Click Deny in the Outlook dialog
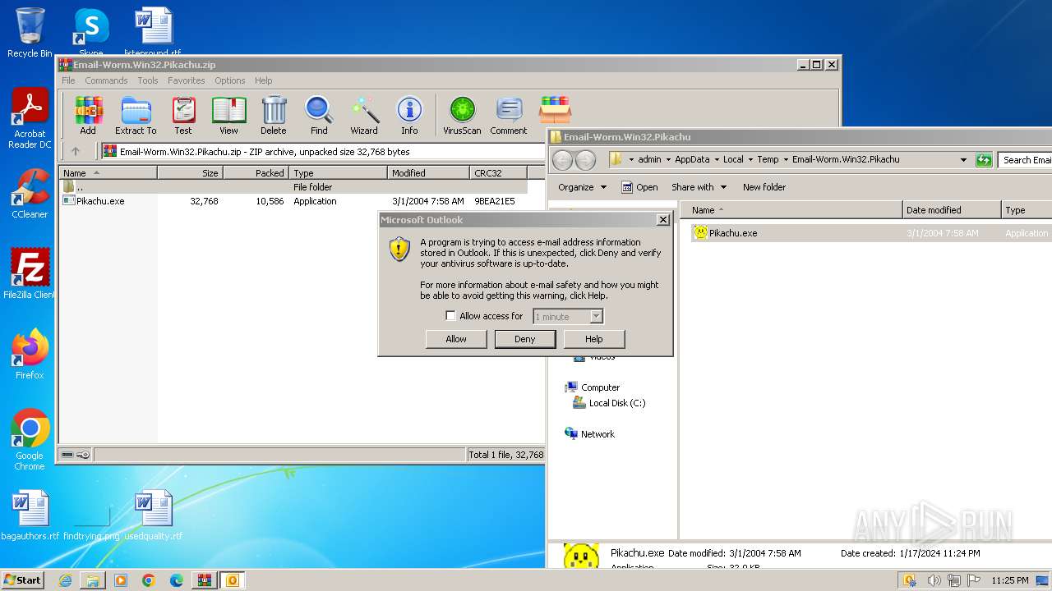 (x=525, y=339)
